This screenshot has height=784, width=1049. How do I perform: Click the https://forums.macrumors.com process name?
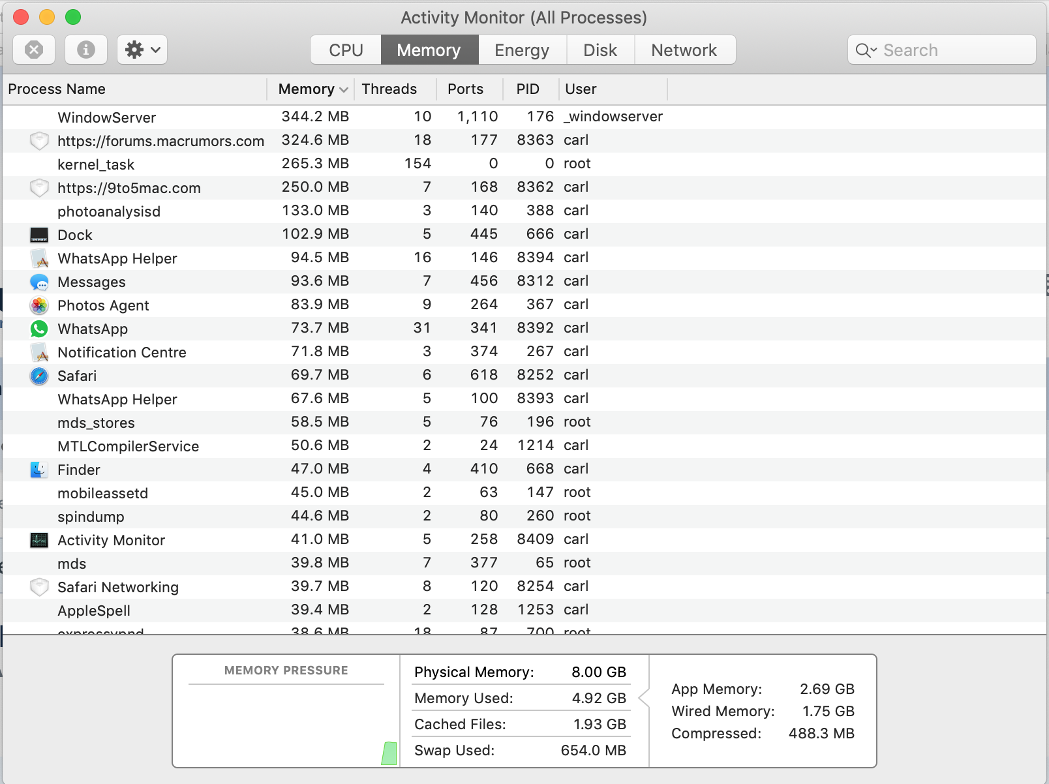click(161, 141)
